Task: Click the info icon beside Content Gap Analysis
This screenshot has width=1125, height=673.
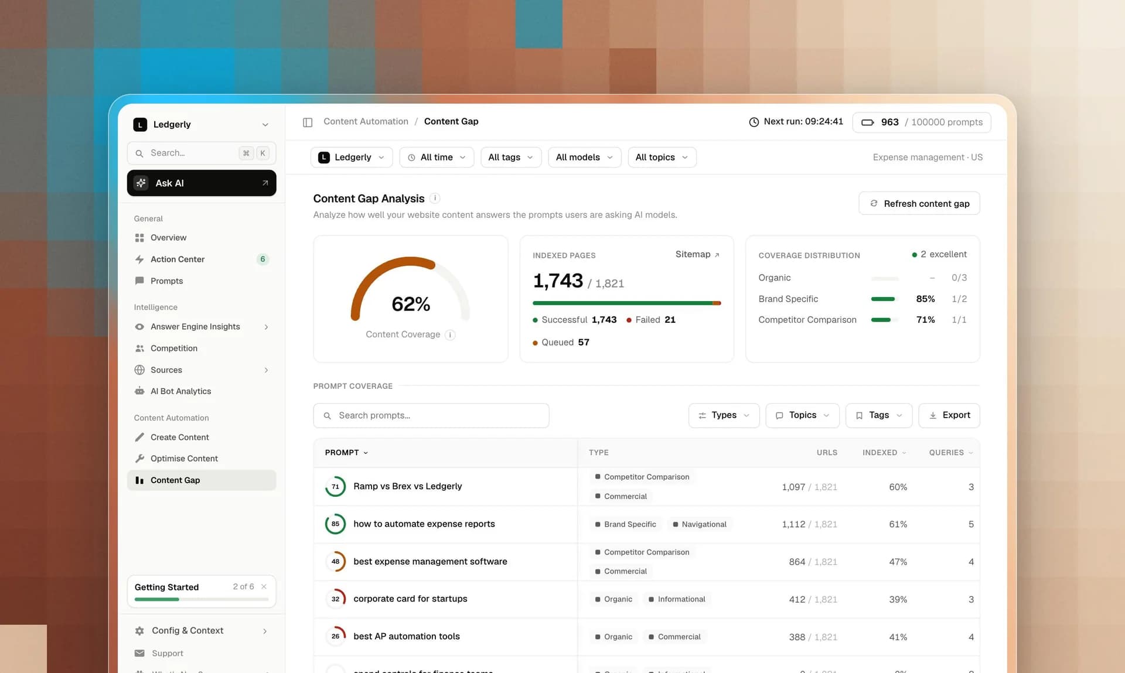Action: pos(435,199)
